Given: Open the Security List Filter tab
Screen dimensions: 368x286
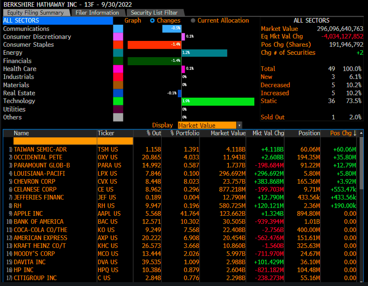Looking at the screenshot, I should point(155,13).
